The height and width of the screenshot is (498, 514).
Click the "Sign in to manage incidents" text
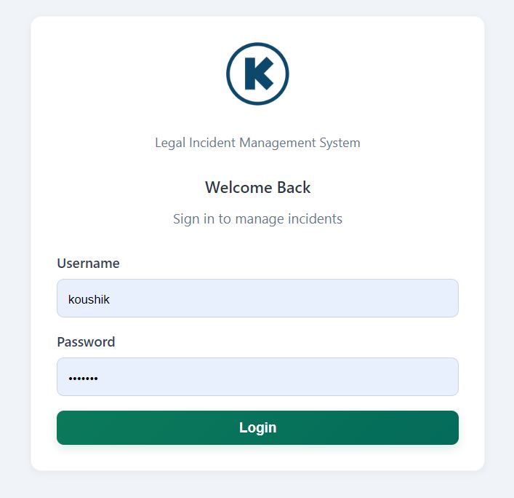pos(257,218)
